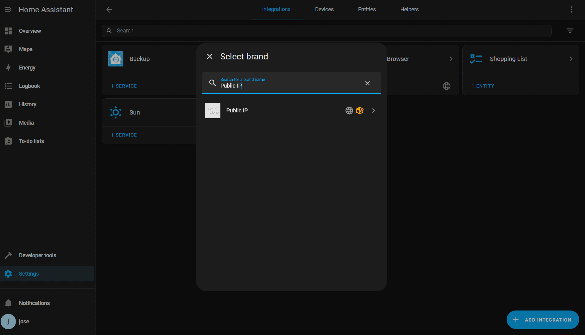Viewport: 585px width, 335px height.
Task: Click the Logbook list icon
Action: [8, 86]
